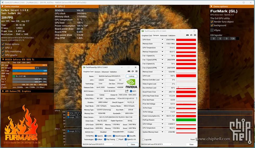Switch to the Sensors tab in Graphics Card window

coord(97,72)
